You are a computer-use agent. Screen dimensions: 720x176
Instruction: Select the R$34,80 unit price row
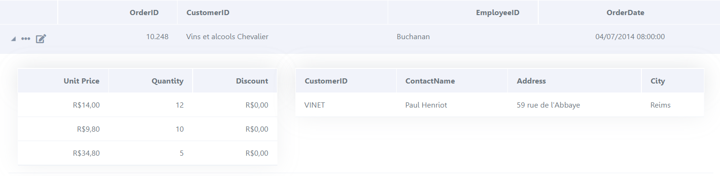pos(147,153)
